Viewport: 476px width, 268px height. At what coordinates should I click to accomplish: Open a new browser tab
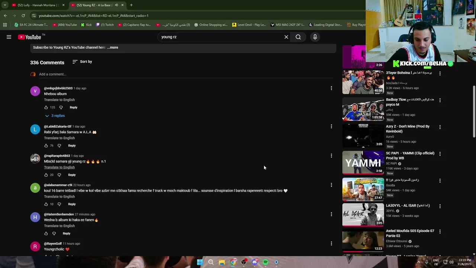[131, 5]
